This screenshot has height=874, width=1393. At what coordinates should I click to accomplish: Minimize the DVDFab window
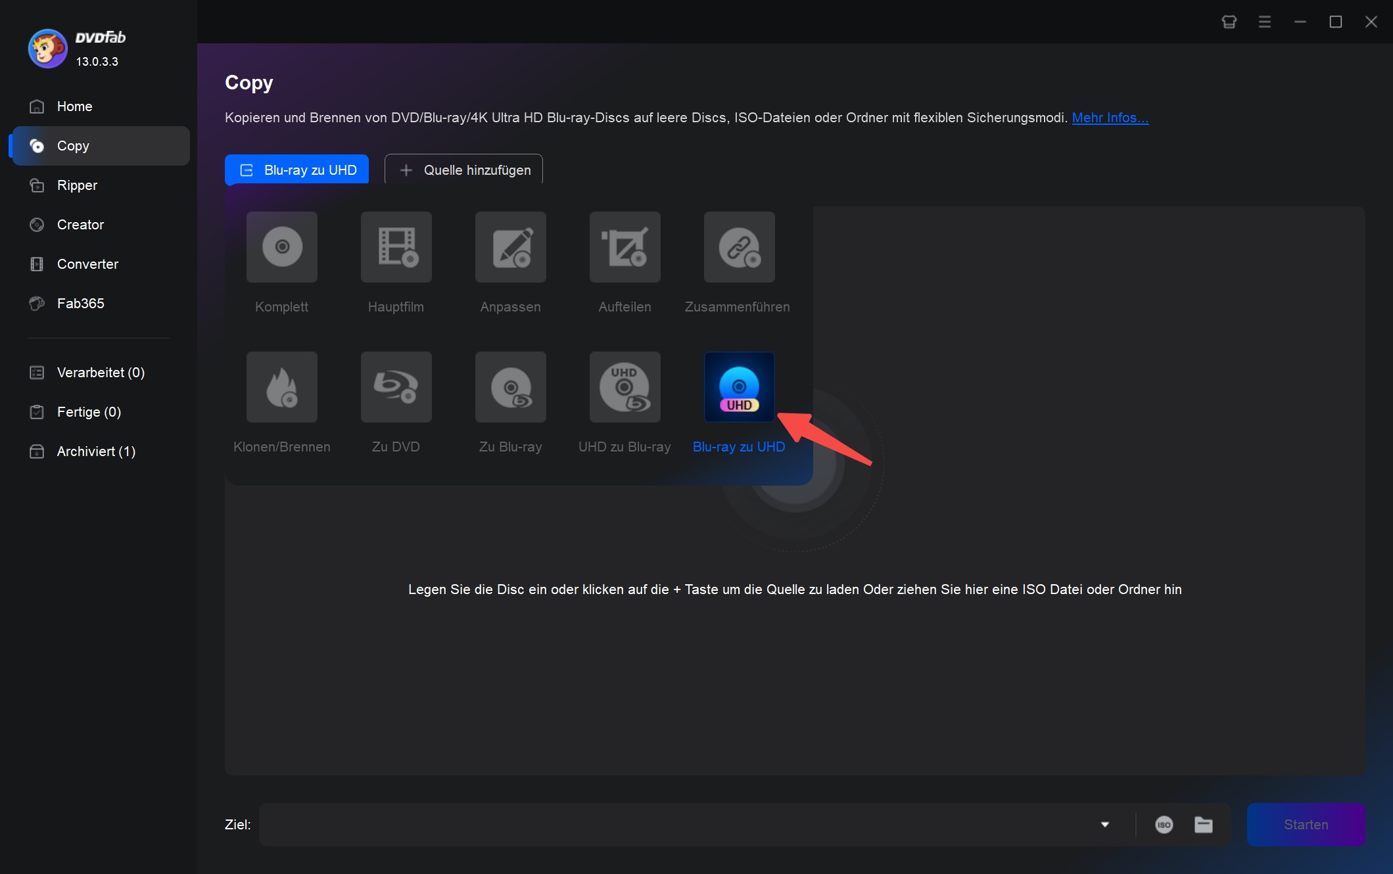coord(1300,22)
